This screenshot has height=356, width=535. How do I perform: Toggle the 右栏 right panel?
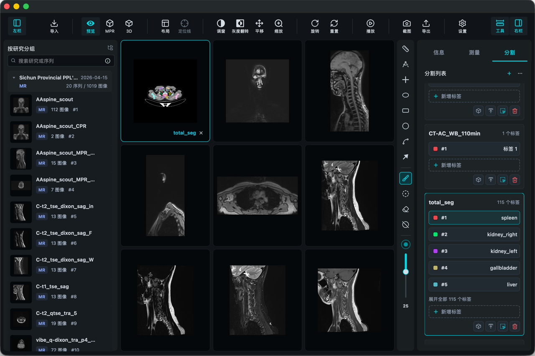pyautogui.click(x=518, y=26)
